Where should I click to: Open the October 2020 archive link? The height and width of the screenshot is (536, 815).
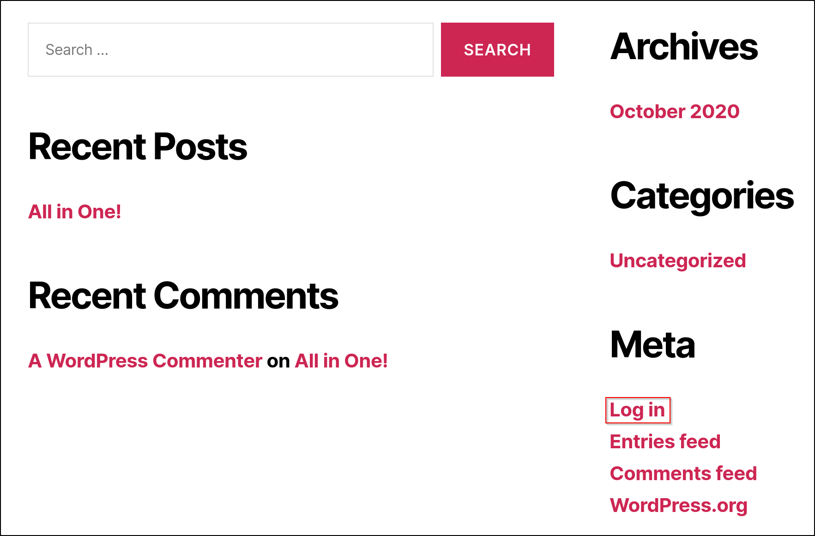pos(675,112)
